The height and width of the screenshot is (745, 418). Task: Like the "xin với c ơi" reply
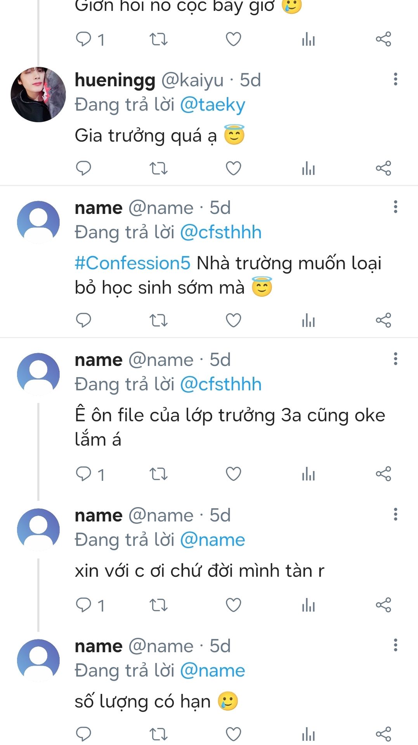233,605
